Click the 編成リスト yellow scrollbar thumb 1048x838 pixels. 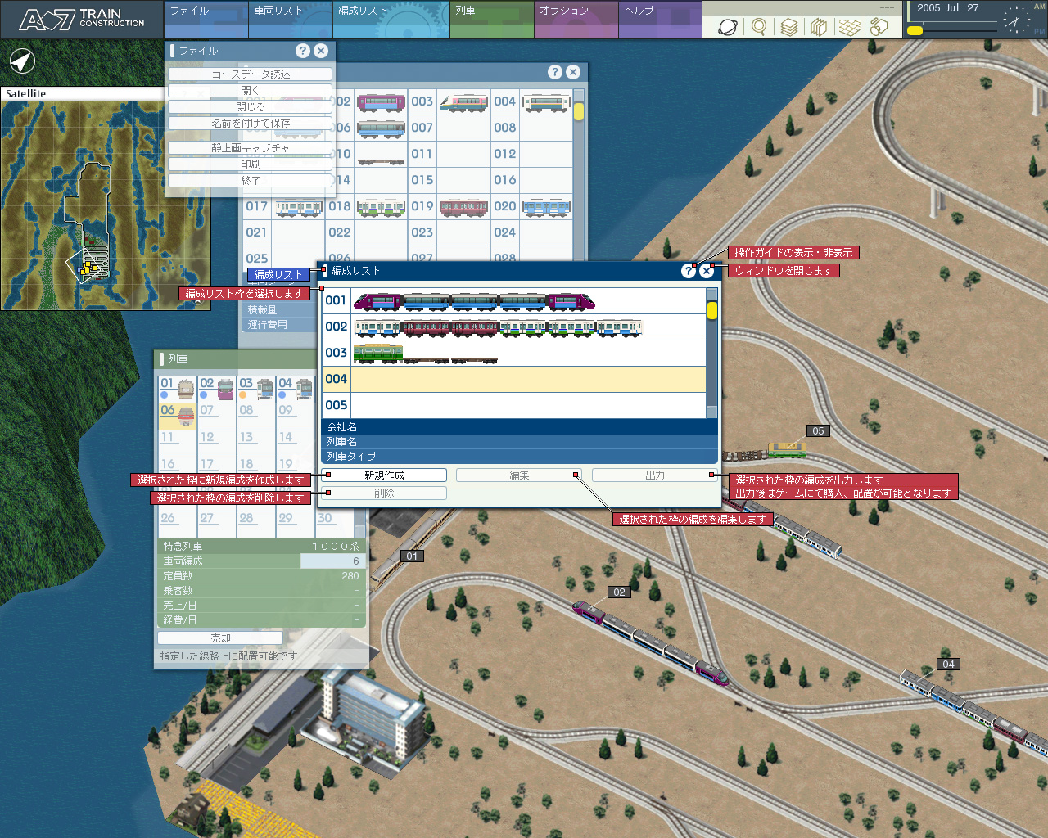[x=712, y=310]
